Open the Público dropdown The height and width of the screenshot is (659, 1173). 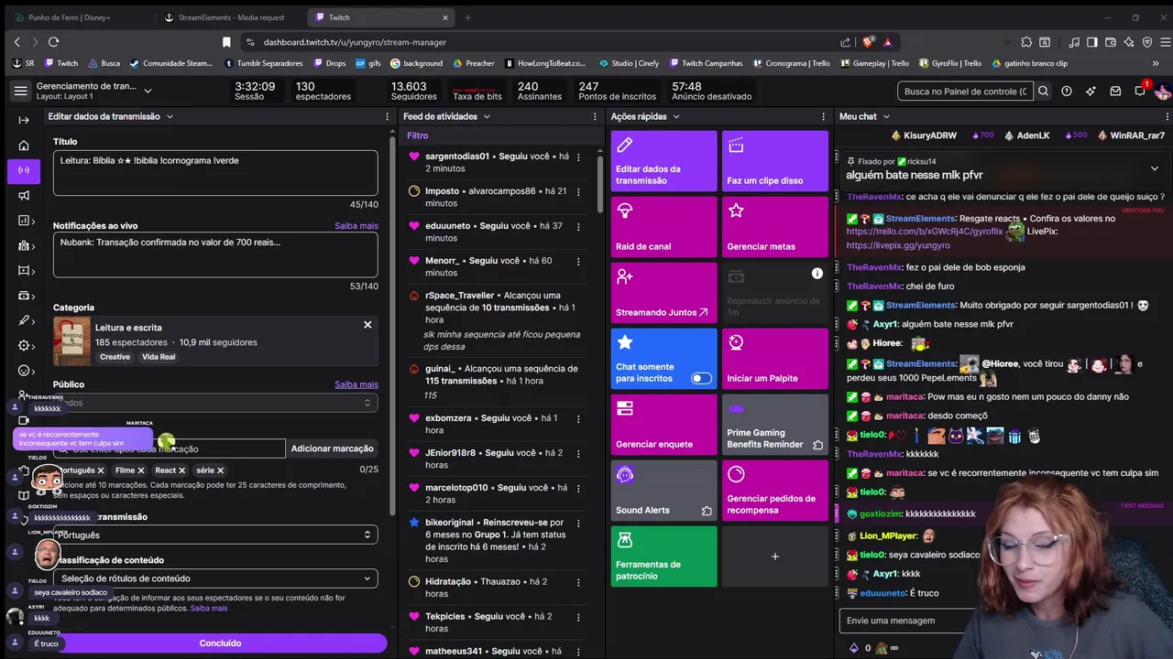(215, 403)
